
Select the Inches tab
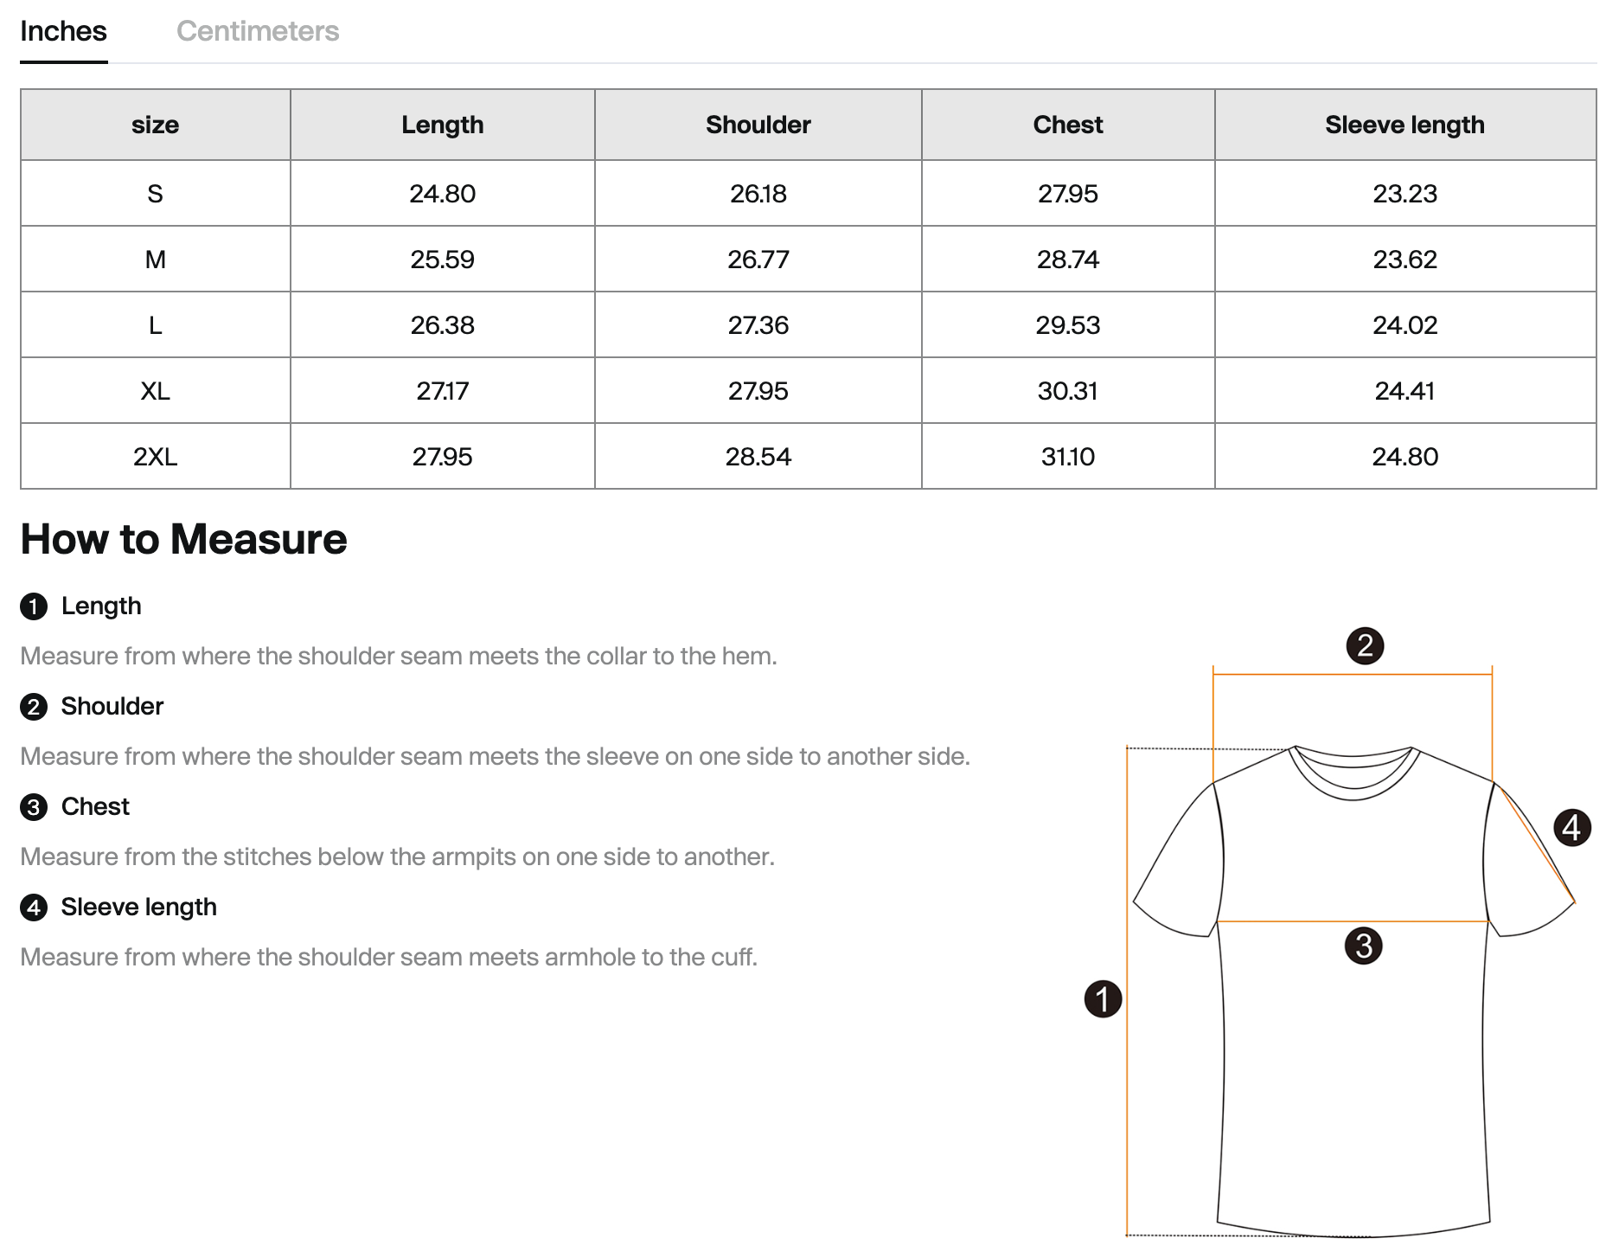tap(63, 31)
